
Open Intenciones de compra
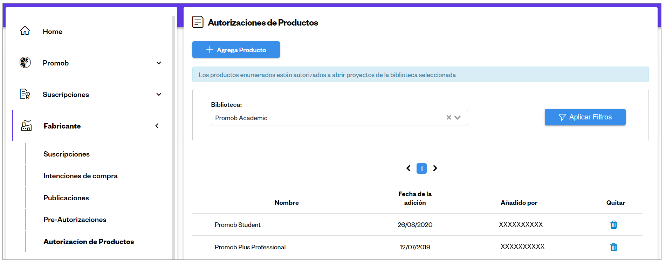(x=81, y=176)
